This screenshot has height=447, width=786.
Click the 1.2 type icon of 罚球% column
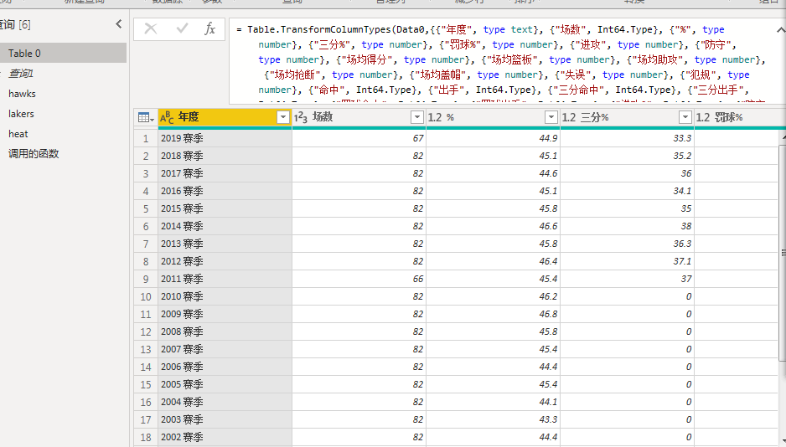pos(703,118)
